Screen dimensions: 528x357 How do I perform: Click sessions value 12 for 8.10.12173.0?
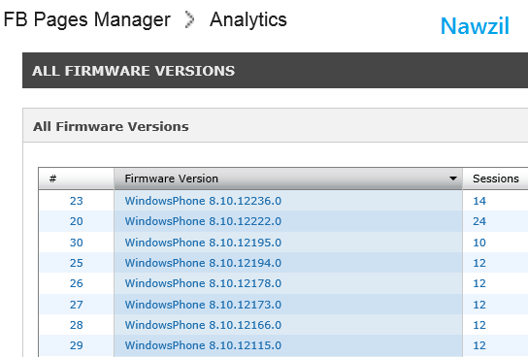coord(479,305)
